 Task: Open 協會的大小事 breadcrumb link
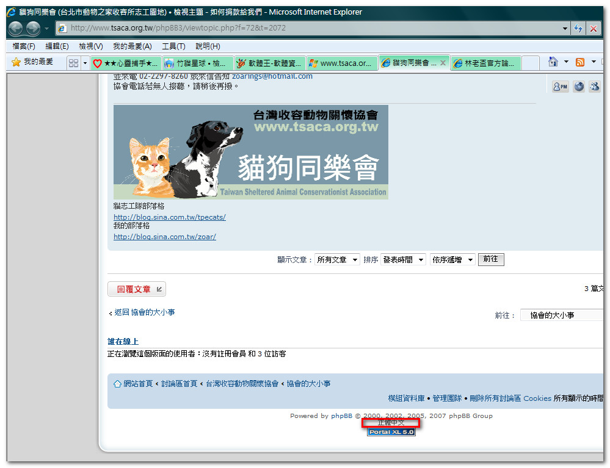(x=308, y=384)
